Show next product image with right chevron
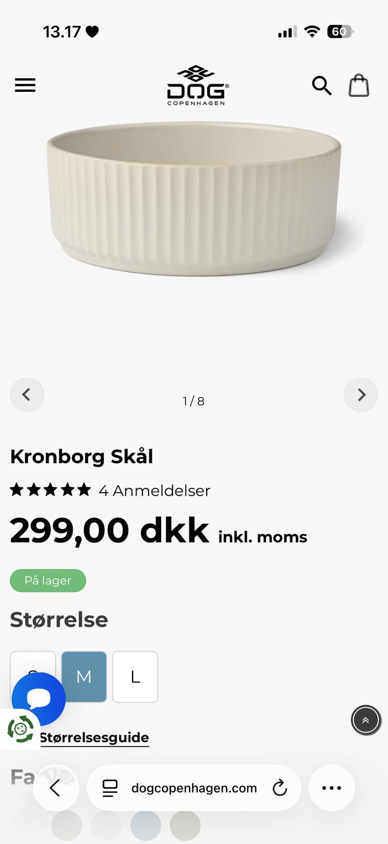This screenshot has width=388, height=844. pyautogui.click(x=361, y=395)
